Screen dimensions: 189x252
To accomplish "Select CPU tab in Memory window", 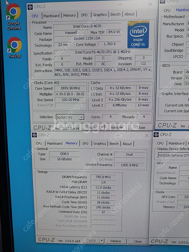I will click(x=39, y=143).
